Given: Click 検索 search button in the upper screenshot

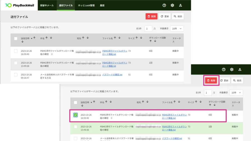Looking at the screenshot, I should (x=178, y=16).
